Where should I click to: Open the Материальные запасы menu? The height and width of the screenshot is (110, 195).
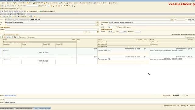click(51, 3)
